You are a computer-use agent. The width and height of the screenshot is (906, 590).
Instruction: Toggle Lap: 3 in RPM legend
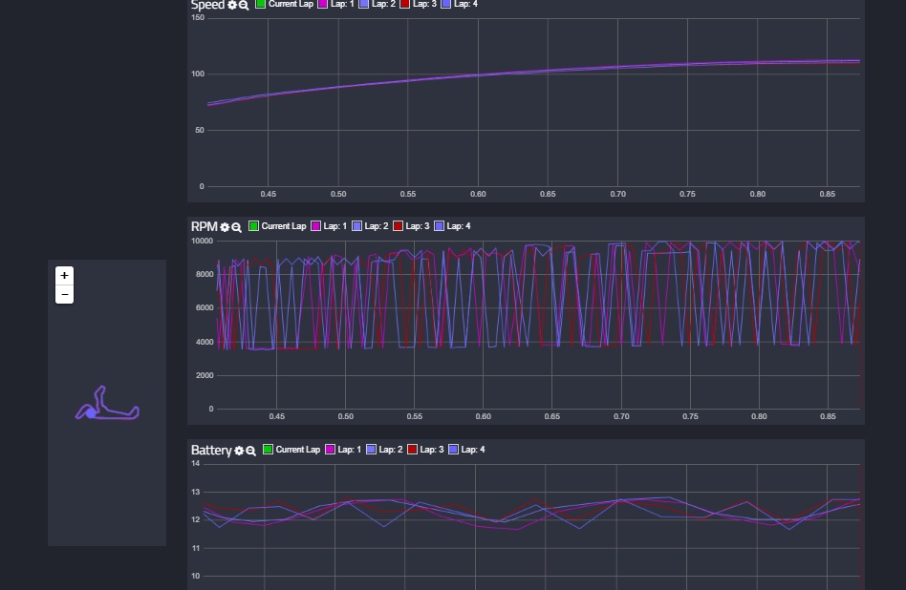pos(411,225)
